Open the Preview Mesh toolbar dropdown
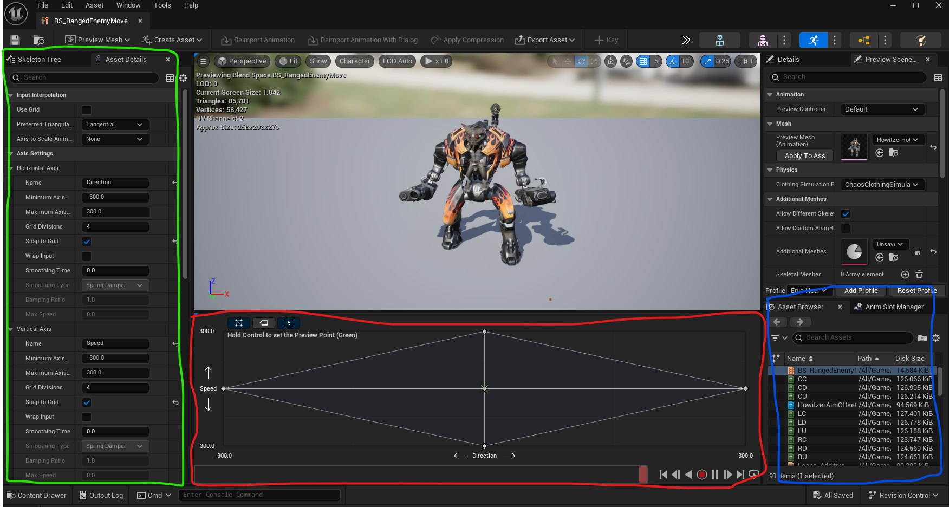 [x=97, y=40]
